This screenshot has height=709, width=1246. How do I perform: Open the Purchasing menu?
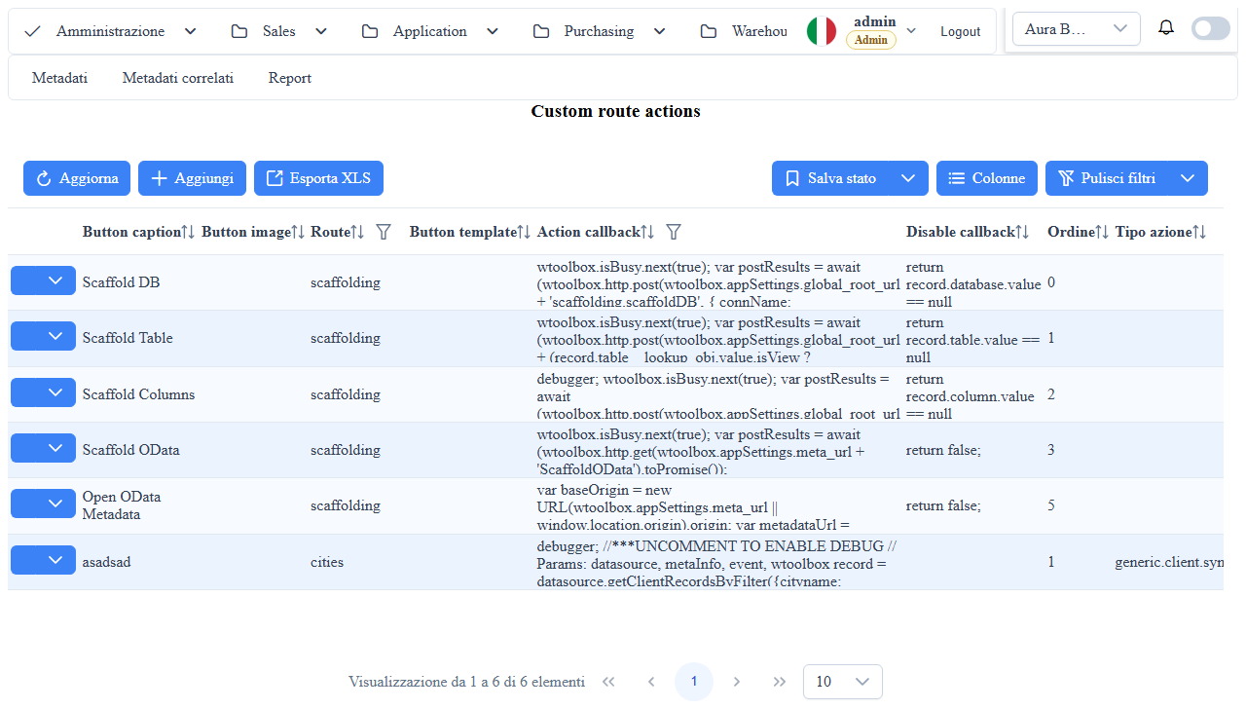600,31
